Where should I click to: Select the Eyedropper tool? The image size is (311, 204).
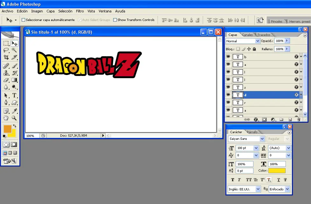(14, 111)
